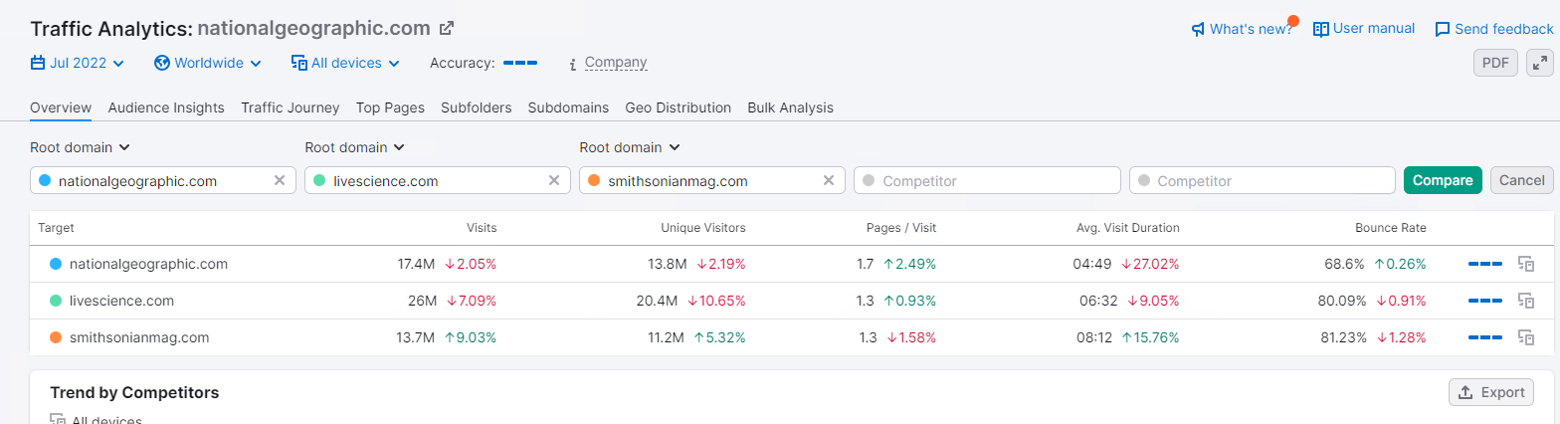The height and width of the screenshot is (424, 1560).
Task: Export the Trend by Competitors data
Action: (x=1490, y=392)
